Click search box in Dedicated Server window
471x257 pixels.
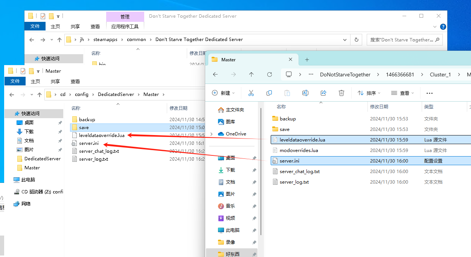[x=405, y=40]
